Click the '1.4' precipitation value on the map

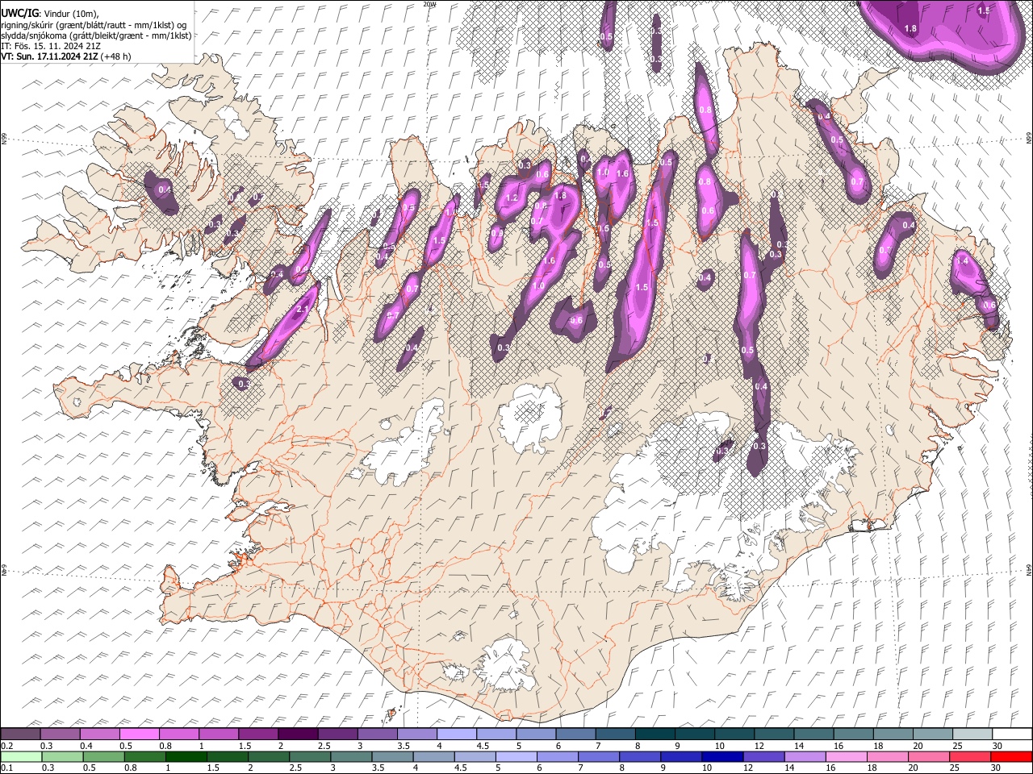point(962,261)
